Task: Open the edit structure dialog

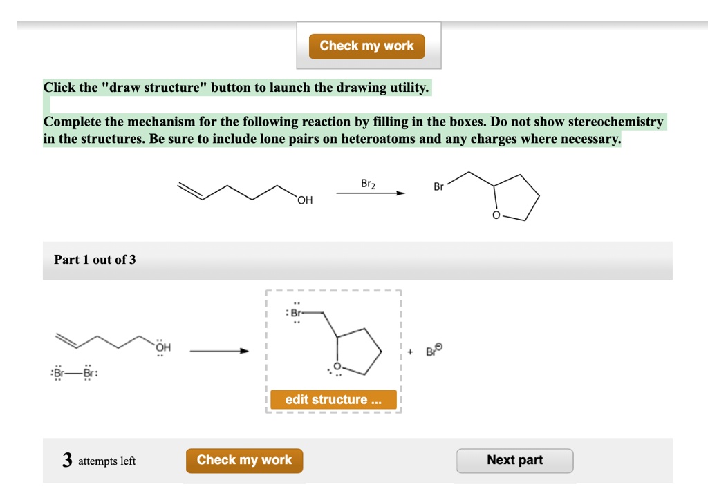Action: [334, 399]
